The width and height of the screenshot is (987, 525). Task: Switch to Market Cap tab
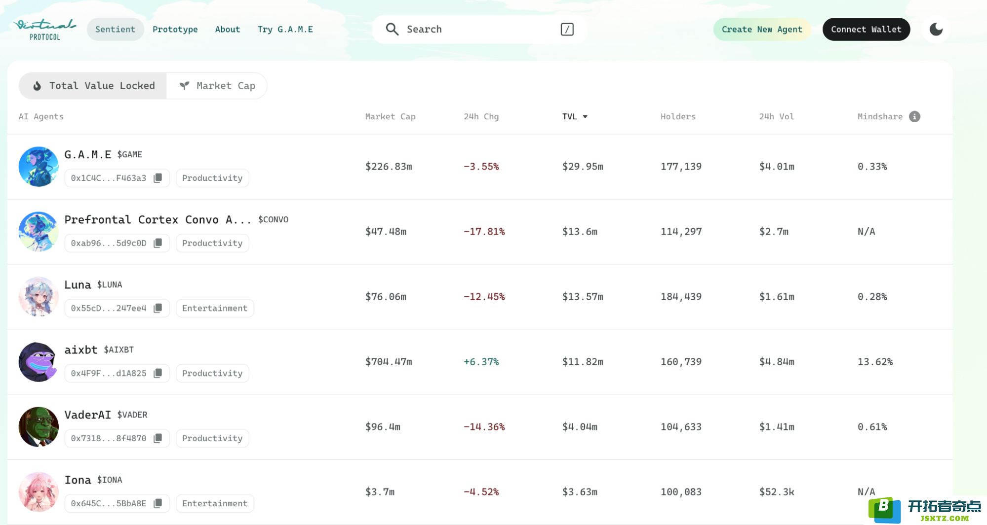[x=217, y=86]
